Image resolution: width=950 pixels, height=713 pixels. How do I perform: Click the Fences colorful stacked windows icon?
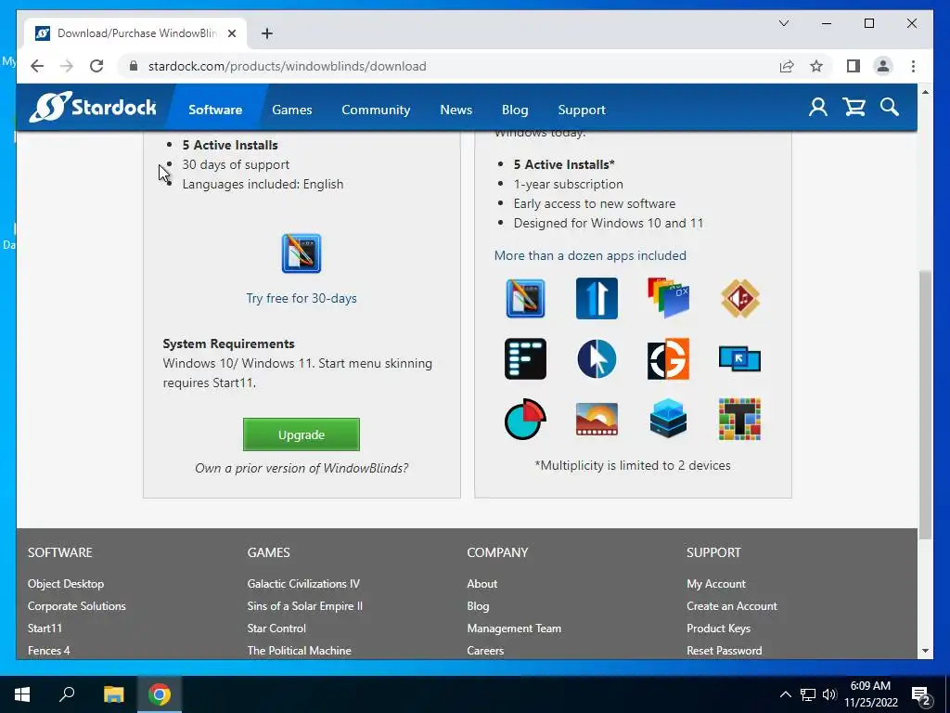[668, 298]
